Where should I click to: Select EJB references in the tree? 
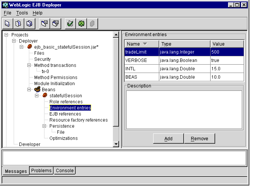click(x=65, y=114)
